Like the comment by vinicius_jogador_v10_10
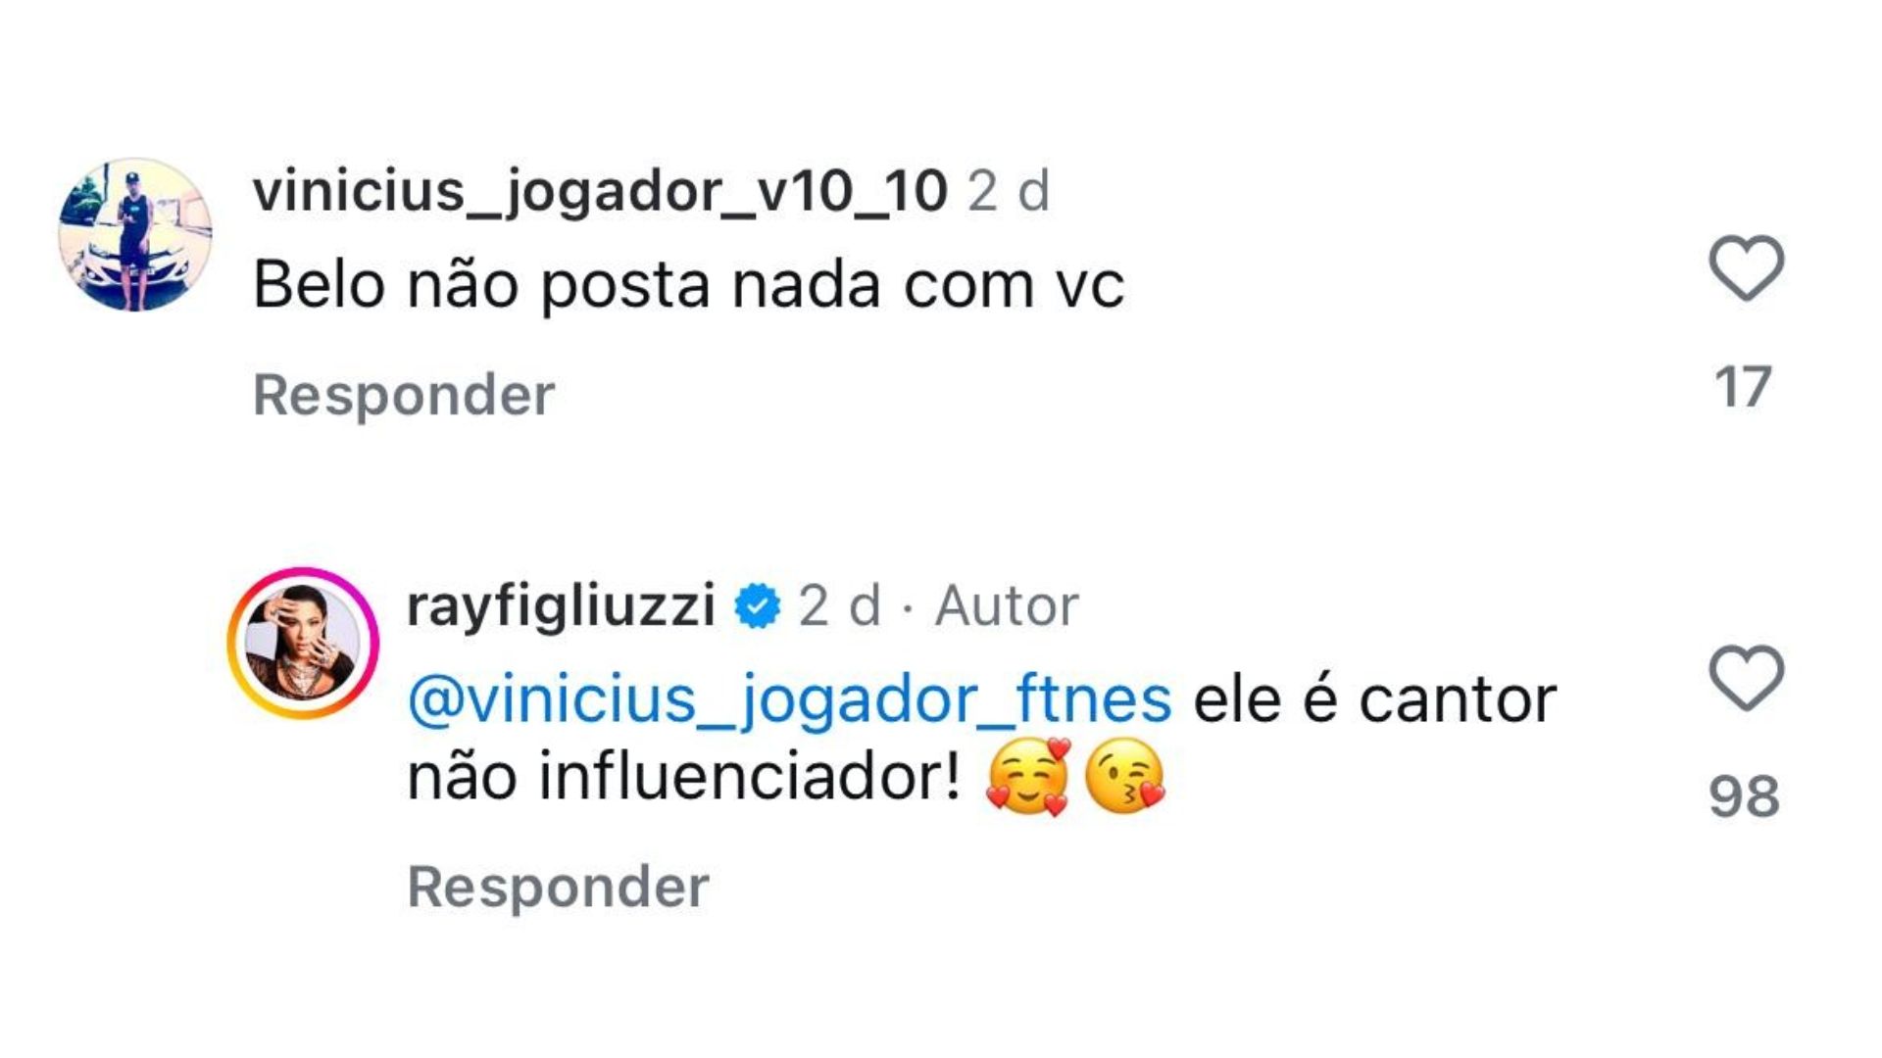 tap(1746, 268)
